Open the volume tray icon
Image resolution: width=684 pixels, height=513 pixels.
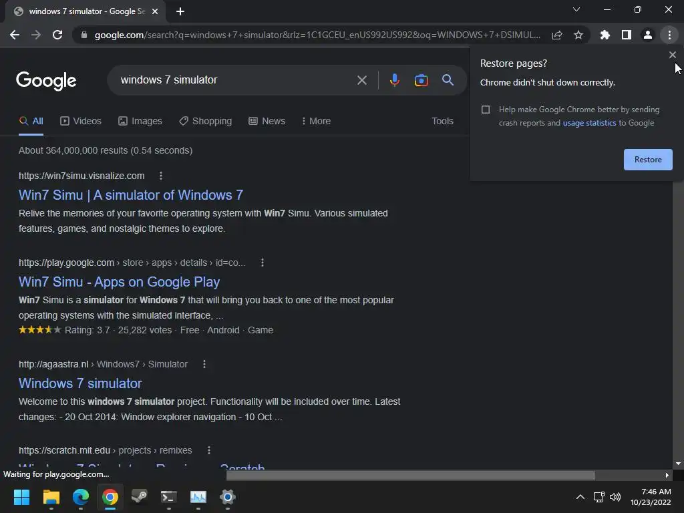[x=615, y=497]
